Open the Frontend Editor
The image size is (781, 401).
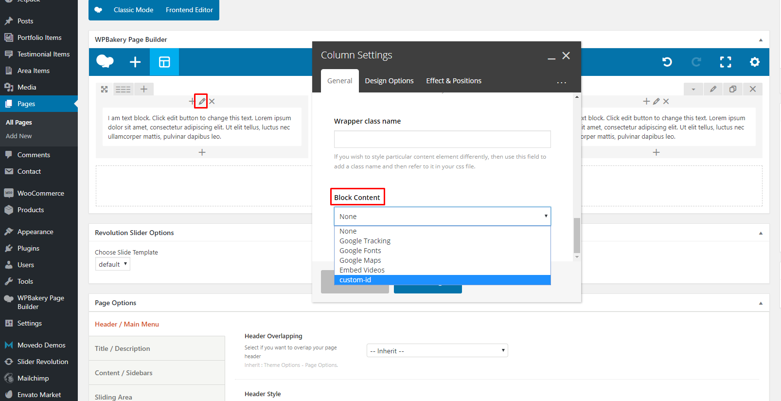tap(189, 10)
